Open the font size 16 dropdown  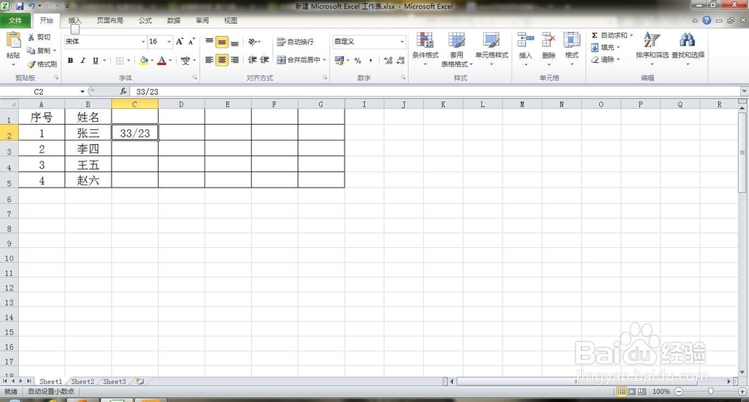[x=169, y=42]
